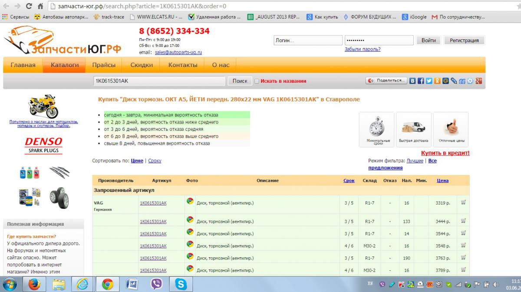This screenshot has width=521, height=292.
Task: Launch Firefox from the taskbar
Action: pyautogui.click(x=34, y=284)
